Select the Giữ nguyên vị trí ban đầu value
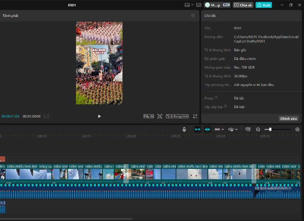Viewport: 304px width, 221px height. [x=254, y=85]
